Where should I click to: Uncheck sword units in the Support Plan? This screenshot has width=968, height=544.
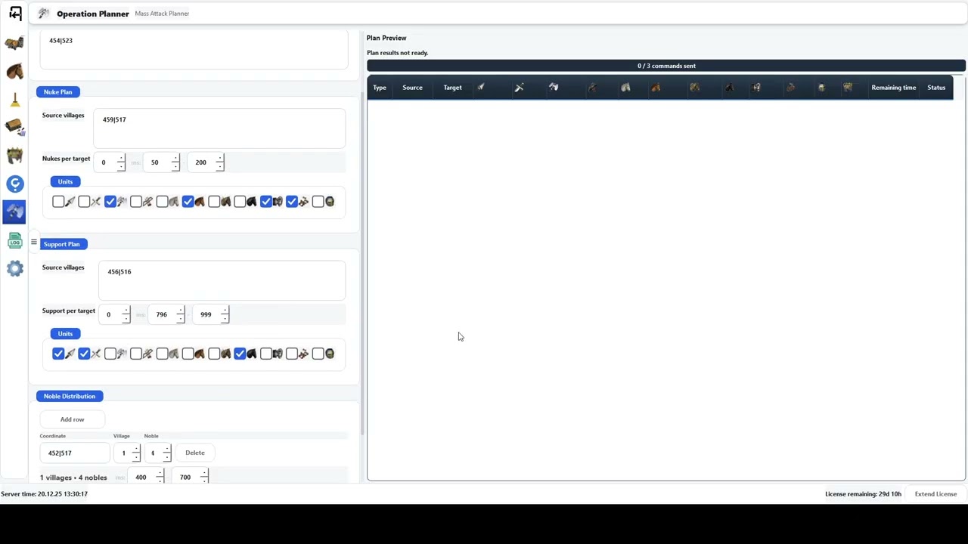pos(84,353)
